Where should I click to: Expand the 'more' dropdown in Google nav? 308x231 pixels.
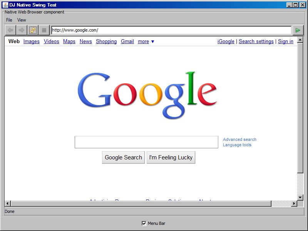[146, 42]
